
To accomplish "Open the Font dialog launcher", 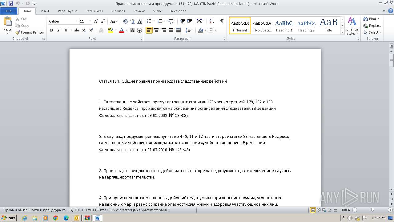I will pos(141,39).
